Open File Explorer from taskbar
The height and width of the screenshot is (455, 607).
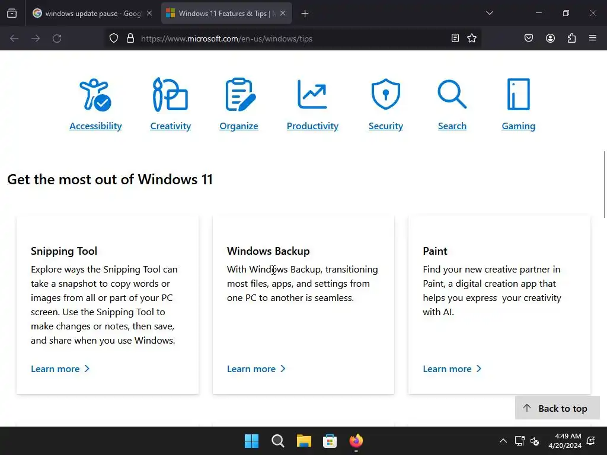(304, 441)
